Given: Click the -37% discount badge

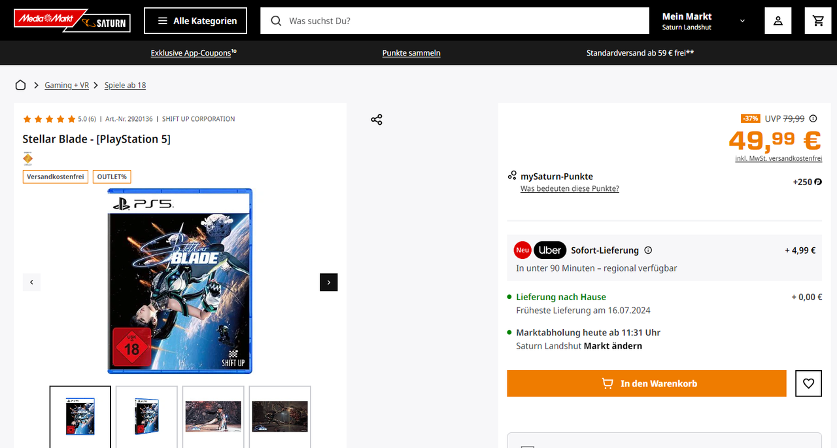Looking at the screenshot, I should [x=750, y=118].
